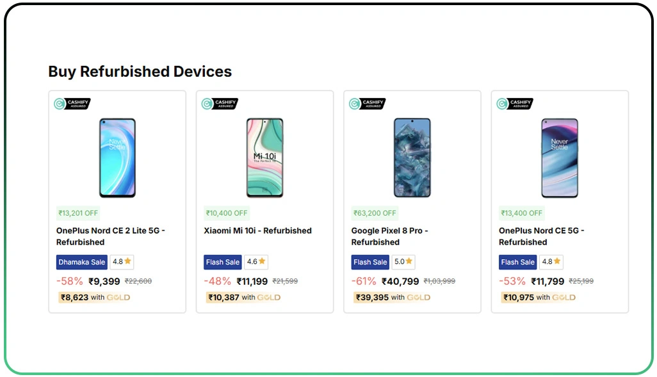The image size is (657, 377).
Task: Select the Flash Sale badge on OnePlus Nord CE 5G
Action: (517, 261)
